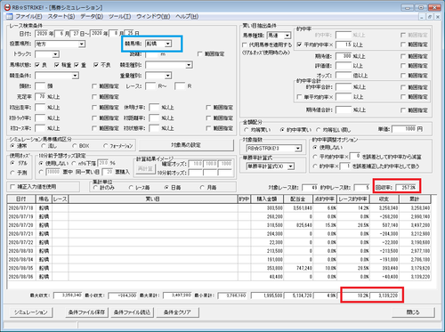The image size is (445, 332).
Task: Select the レース毎 aggregation radio button
Action: pyautogui.click(x=131, y=188)
